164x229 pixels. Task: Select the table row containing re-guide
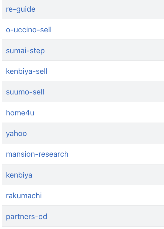click(x=83, y=10)
